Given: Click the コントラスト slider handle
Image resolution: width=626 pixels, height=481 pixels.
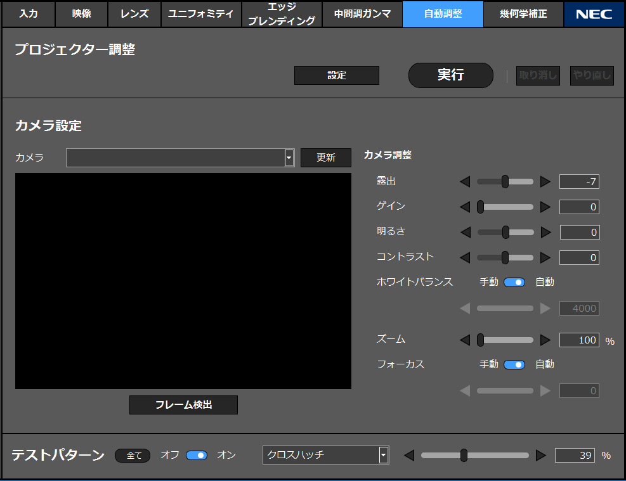Looking at the screenshot, I should coord(505,257).
